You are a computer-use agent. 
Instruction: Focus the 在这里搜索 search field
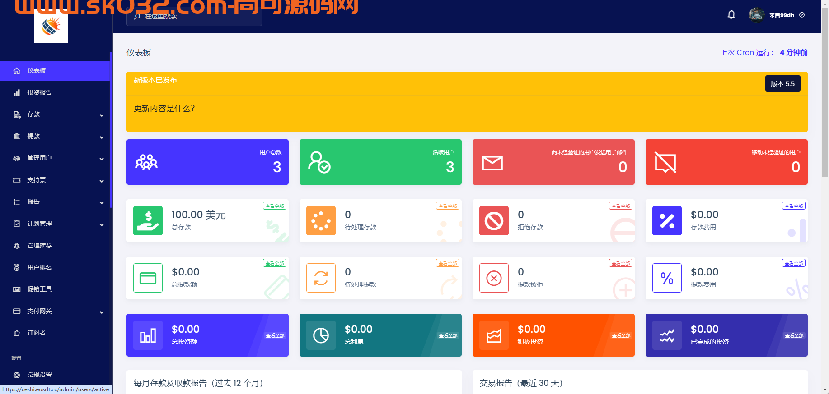point(194,16)
